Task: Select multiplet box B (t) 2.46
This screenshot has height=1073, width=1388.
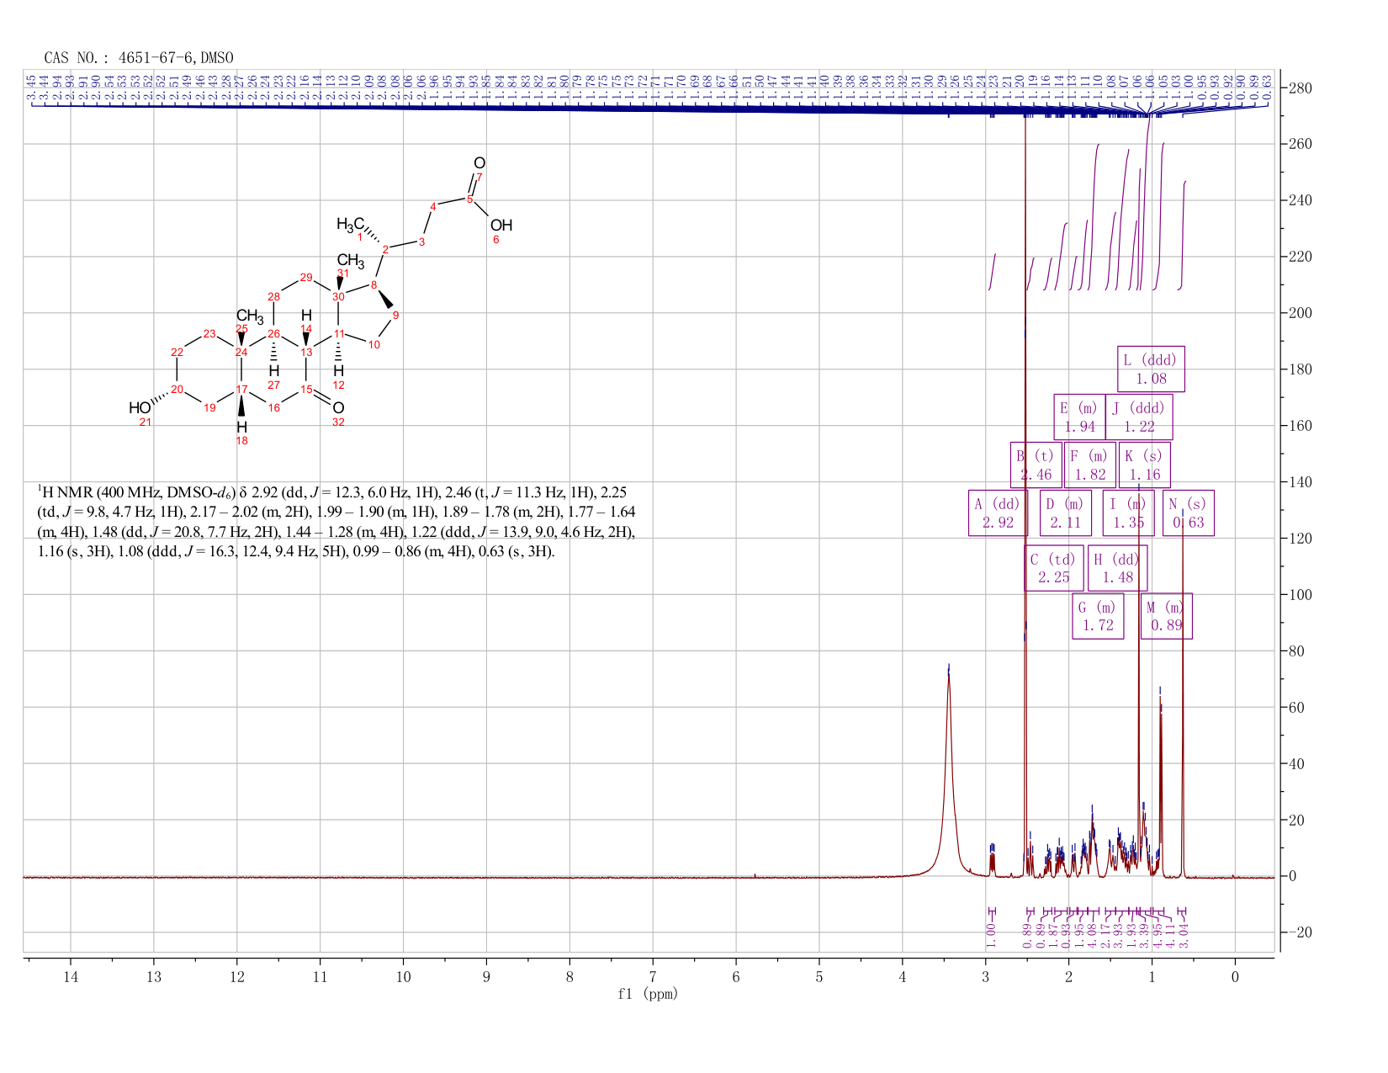Action: [x=1036, y=465]
